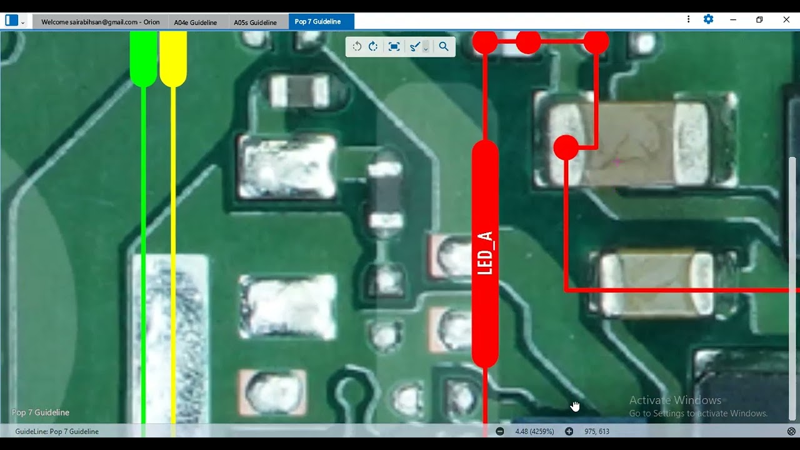Screen dimensions: 800x450
Task: Rotate the board view clockwise
Action: 373,46
